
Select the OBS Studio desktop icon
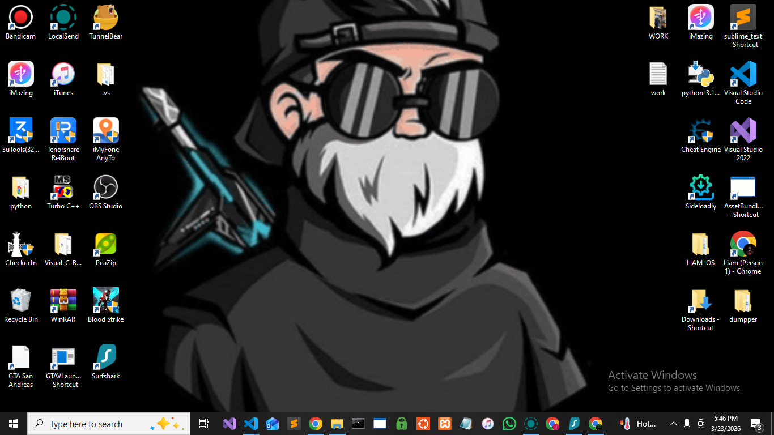(106, 188)
